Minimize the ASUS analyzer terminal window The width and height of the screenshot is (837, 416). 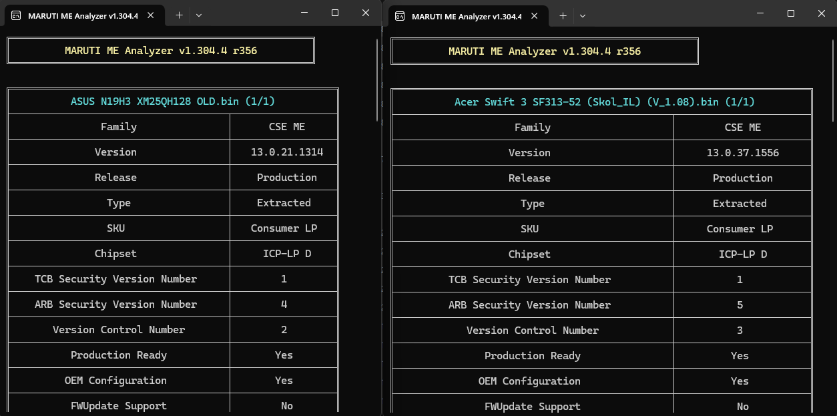304,13
